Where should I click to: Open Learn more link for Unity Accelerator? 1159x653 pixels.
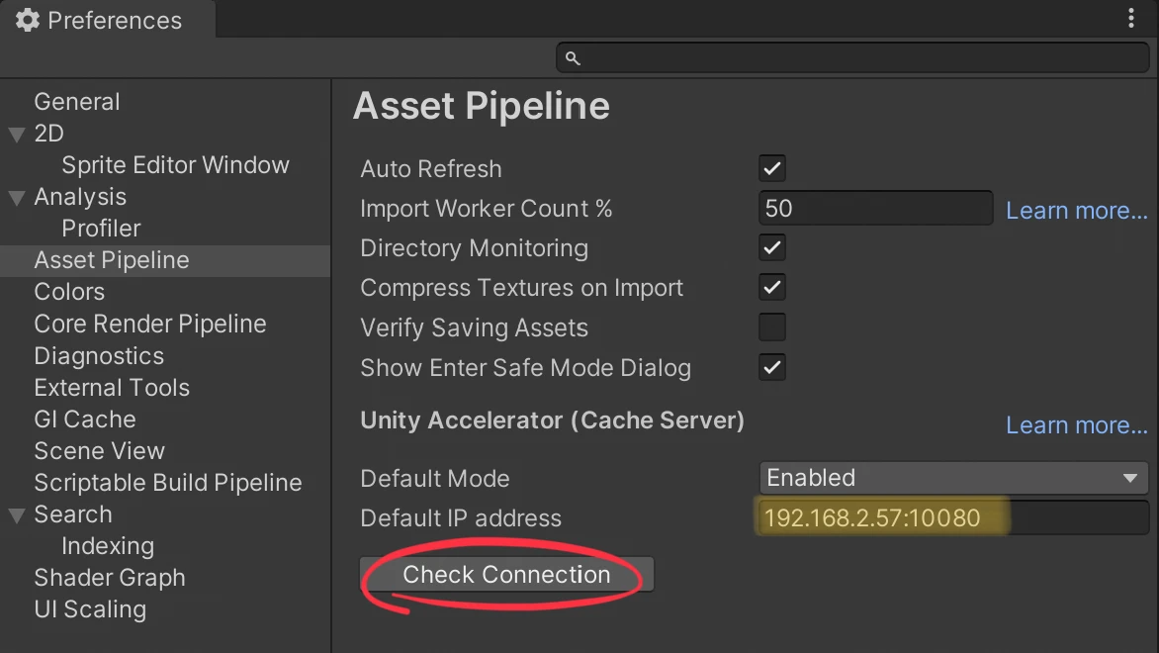[x=1077, y=425]
